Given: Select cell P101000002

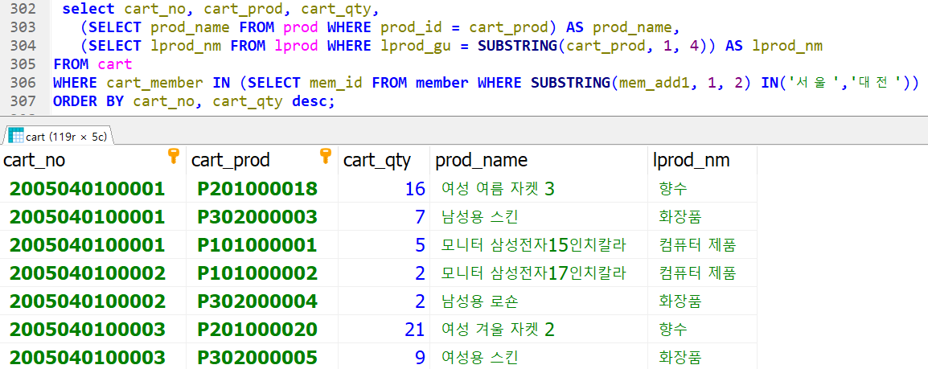Looking at the screenshot, I should coord(261,273).
